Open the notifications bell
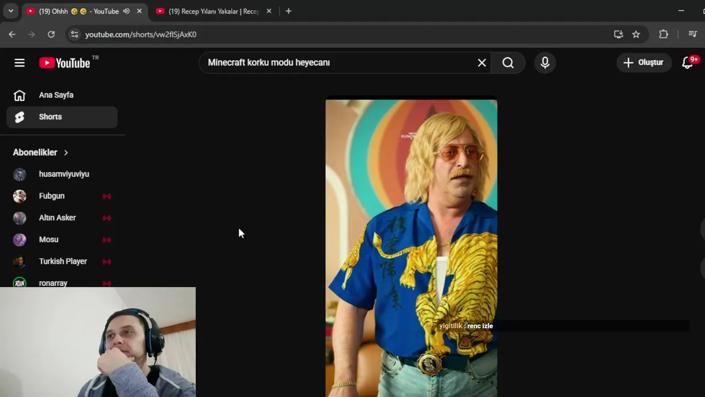The width and height of the screenshot is (705, 397). [x=687, y=63]
